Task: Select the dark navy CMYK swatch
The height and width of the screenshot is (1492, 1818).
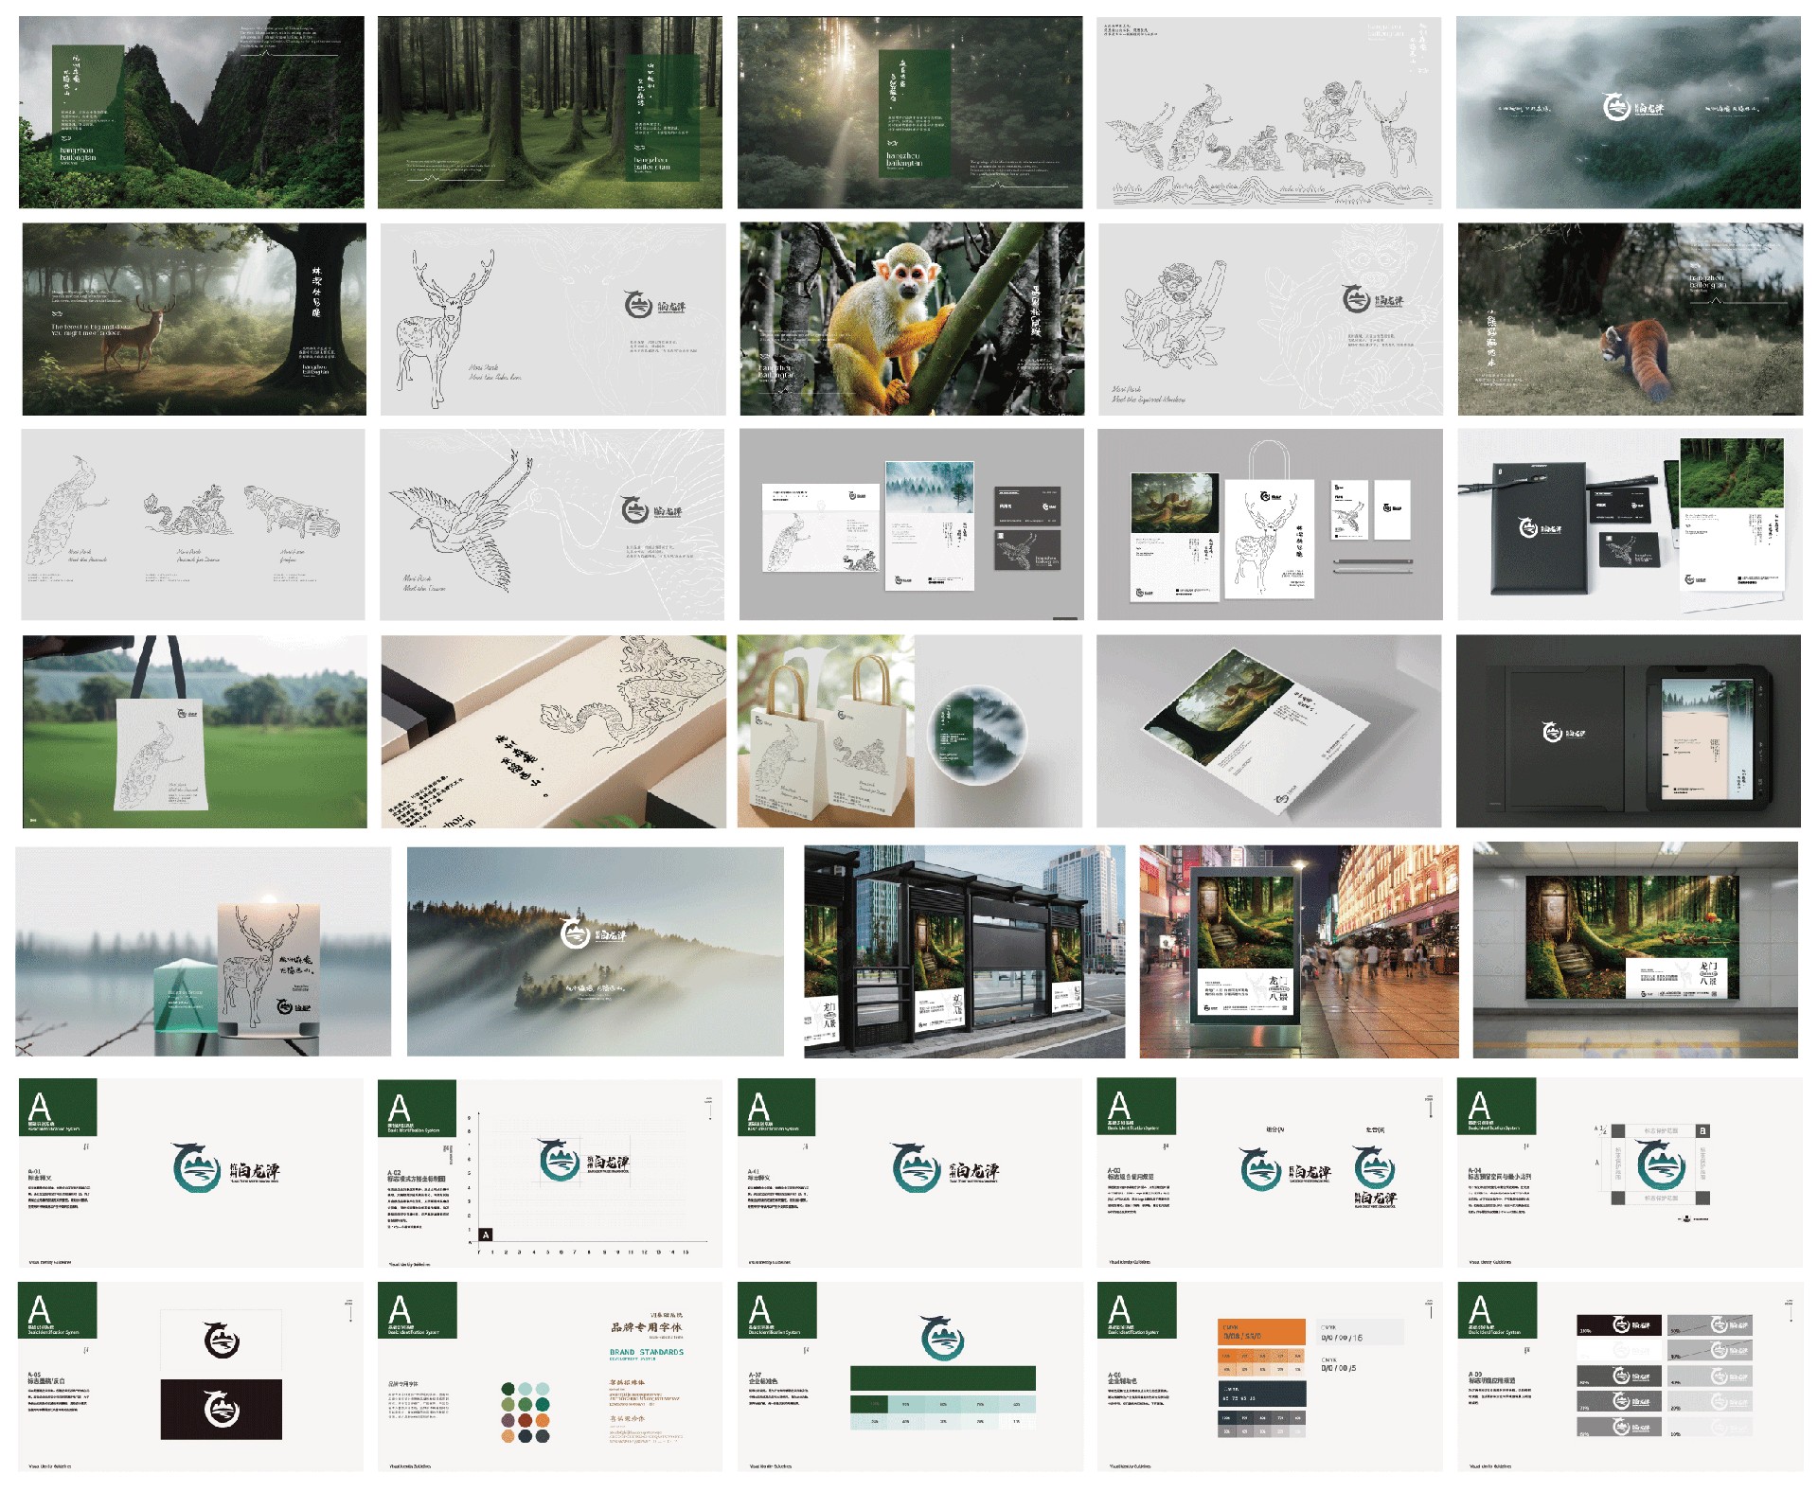Action: 1260,1394
